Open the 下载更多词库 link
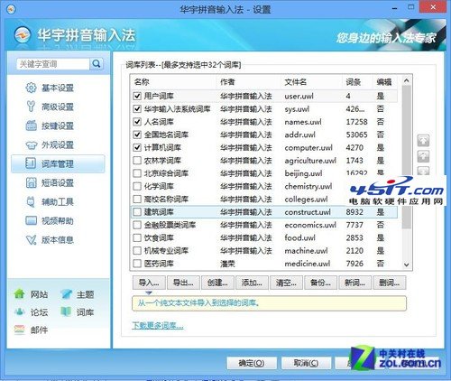Viewport: 451px width, 381px height. click(158, 325)
